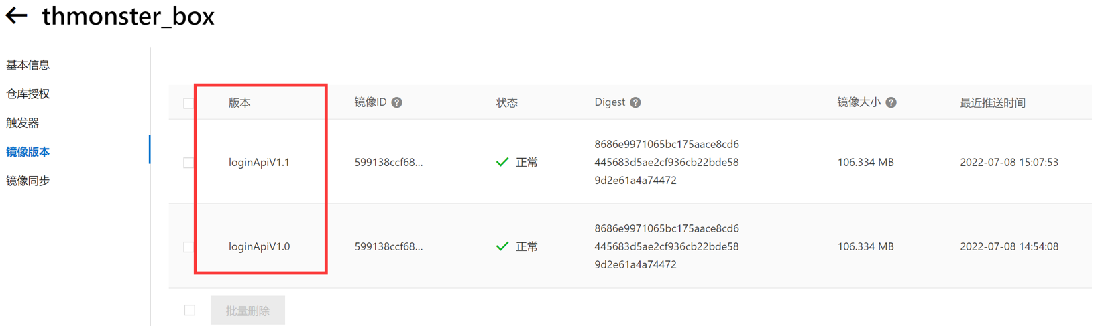Open the 基本信息 menu item
The height and width of the screenshot is (326, 1098).
(x=28, y=65)
